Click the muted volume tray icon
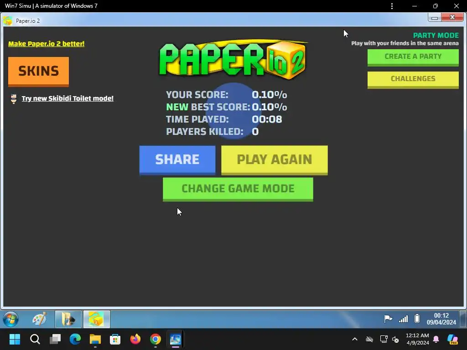Screen dimensions: 467x350 coord(395,339)
